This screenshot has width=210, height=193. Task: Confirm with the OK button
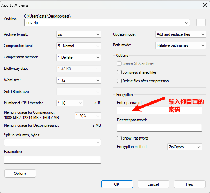click(x=117, y=184)
